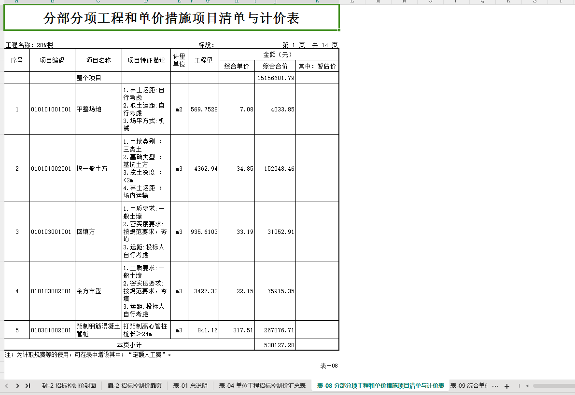Click the horizontal scroll left arrow
The height and width of the screenshot is (395, 575).
[x=527, y=386]
